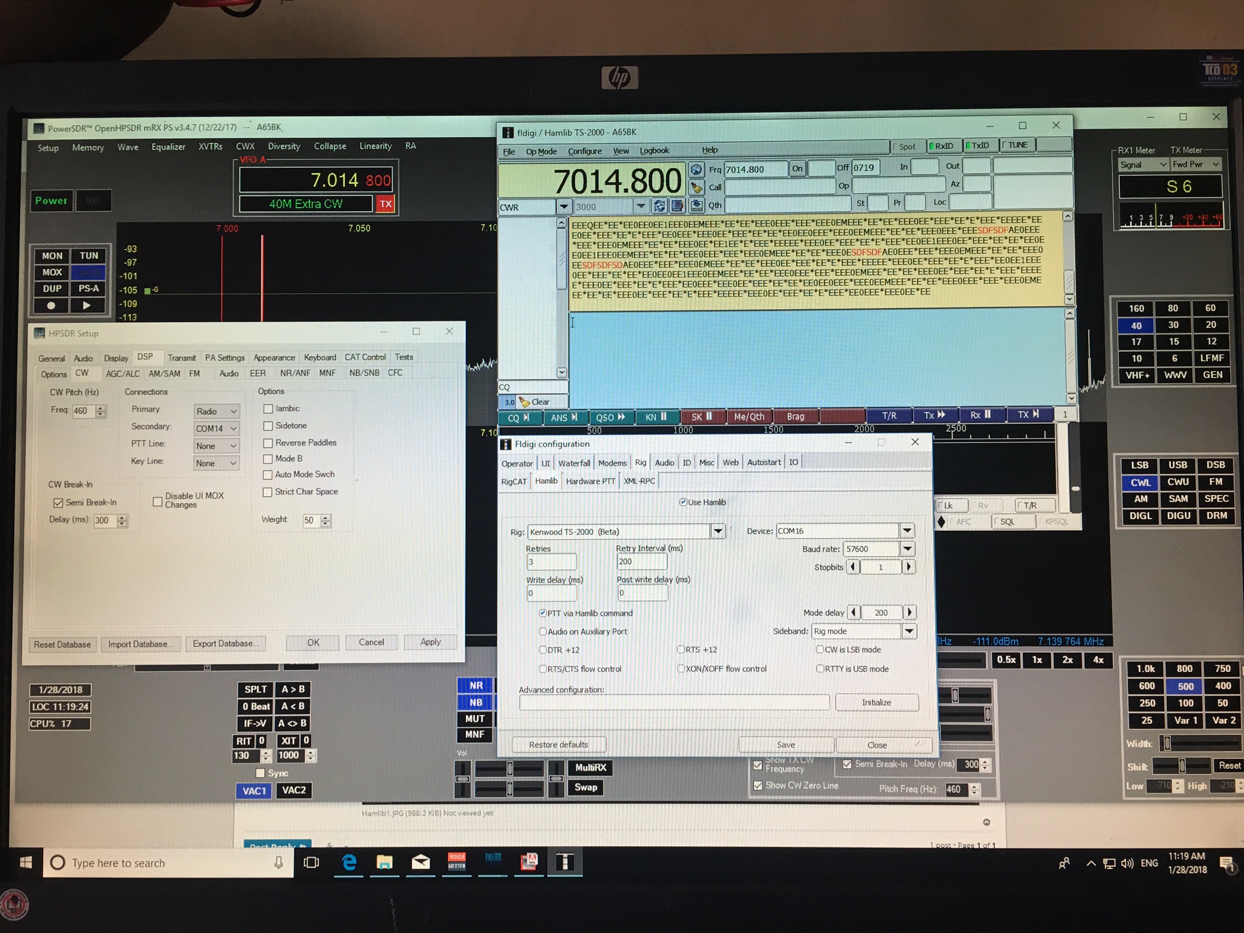Trigger the ANS macro button

564,418
